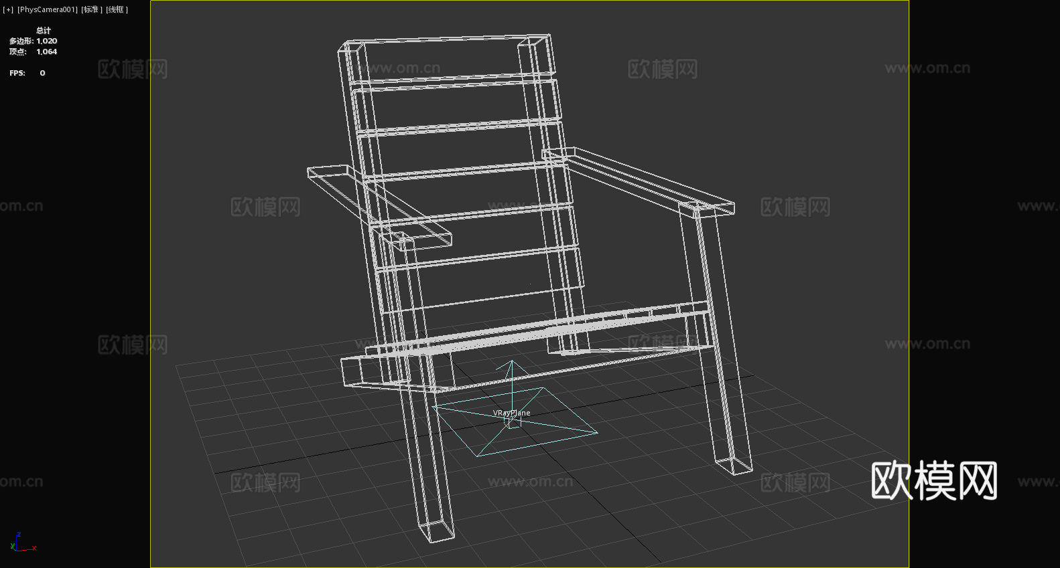Screen dimensions: 1060x568
Task: Open the [+] viewport general menu
Action: 8,9
